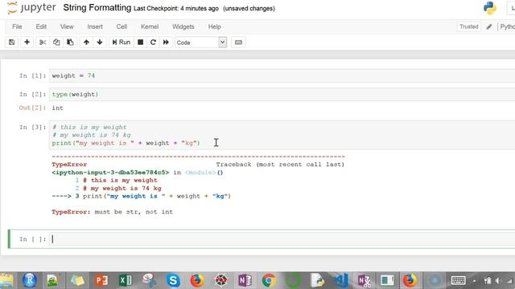
Task: Open the Widgets menu
Action: click(x=183, y=26)
